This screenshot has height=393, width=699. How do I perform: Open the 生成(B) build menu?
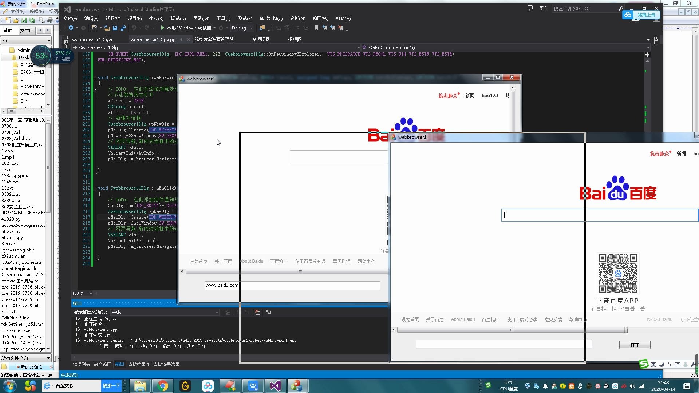pos(156,18)
